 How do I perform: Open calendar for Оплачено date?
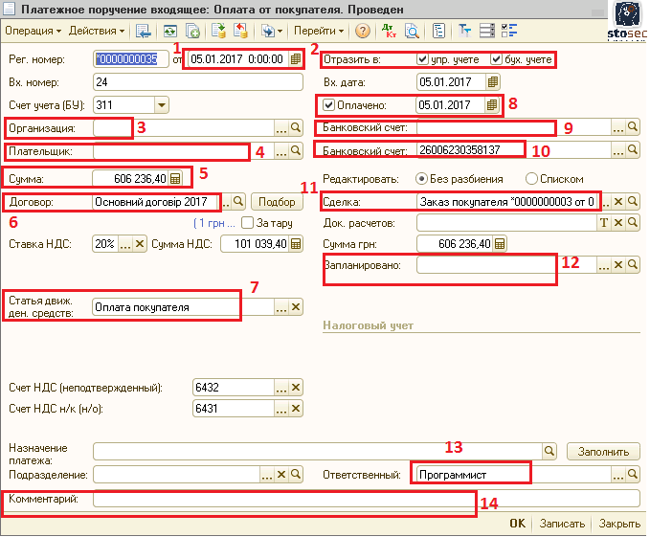tap(492, 105)
